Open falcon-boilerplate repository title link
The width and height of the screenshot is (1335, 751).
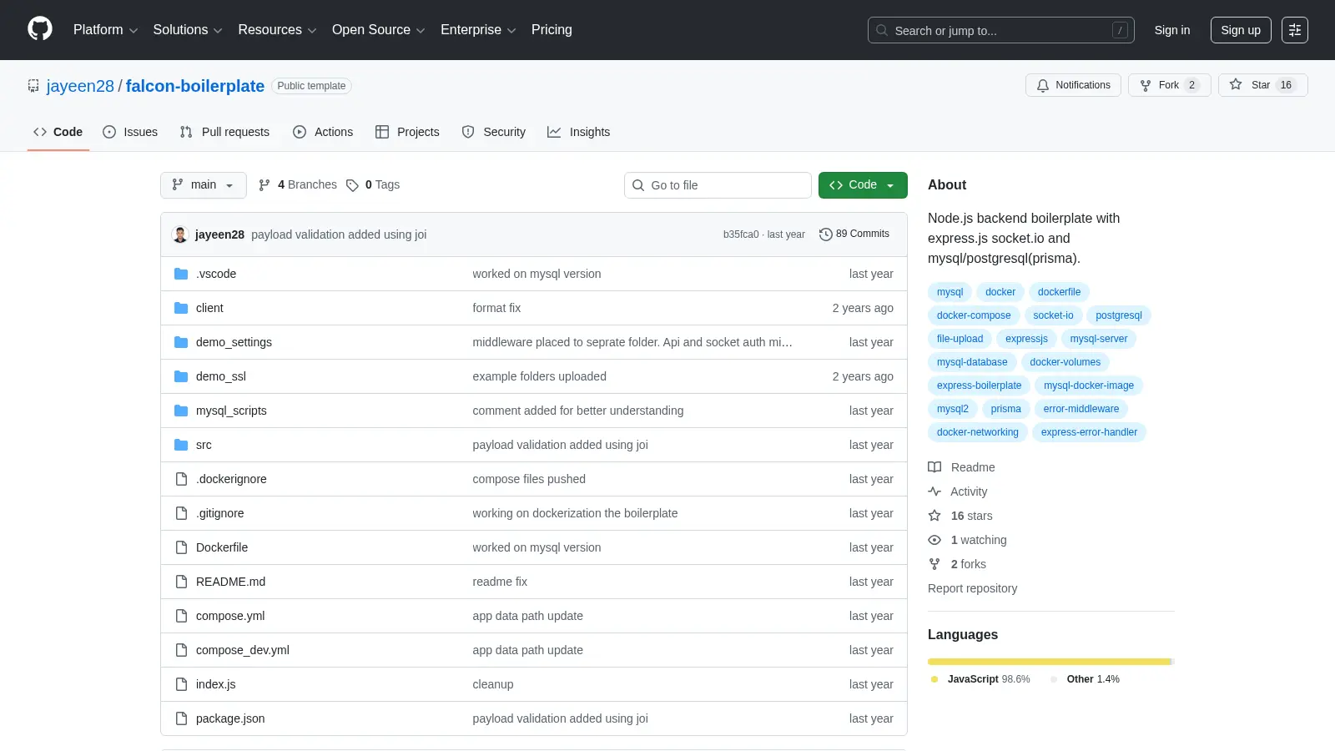coord(195,86)
